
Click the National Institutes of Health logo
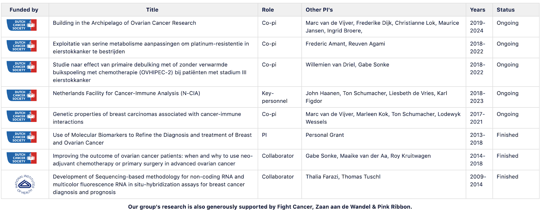coord(25,184)
